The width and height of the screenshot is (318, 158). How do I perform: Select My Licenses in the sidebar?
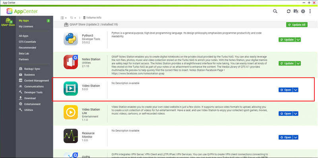pos(26,26)
